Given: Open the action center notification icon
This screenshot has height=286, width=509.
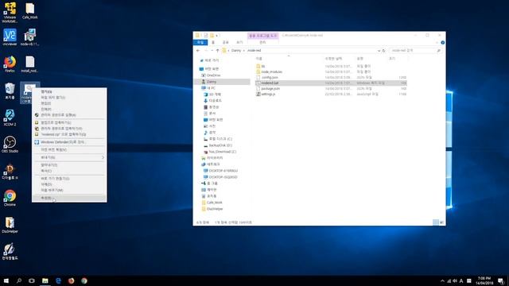Looking at the screenshot, I should [501, 280].
